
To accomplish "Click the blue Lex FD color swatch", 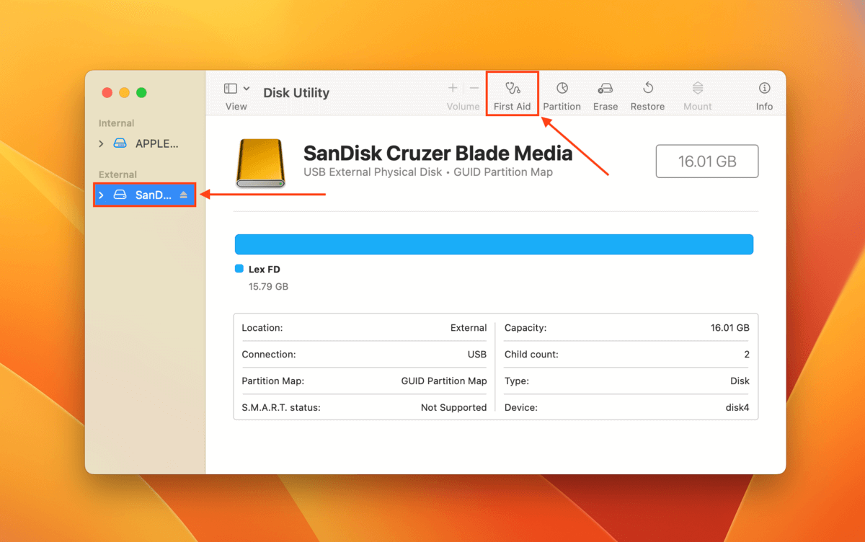I will (239, 269).
